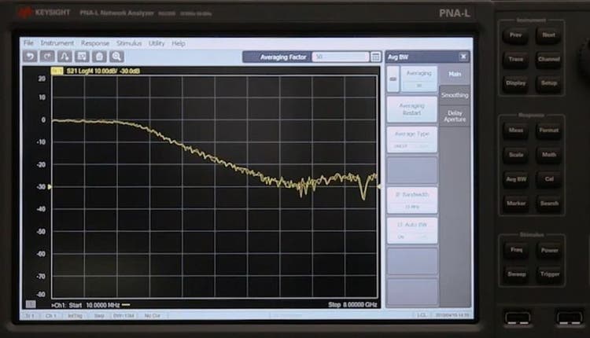Click the Undo arrow toolbar icon

point(30,57)
